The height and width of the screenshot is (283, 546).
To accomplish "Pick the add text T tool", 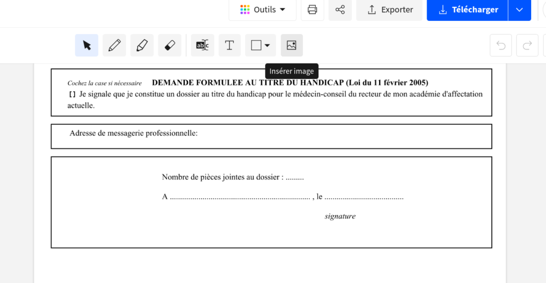I will click(229, 45).
